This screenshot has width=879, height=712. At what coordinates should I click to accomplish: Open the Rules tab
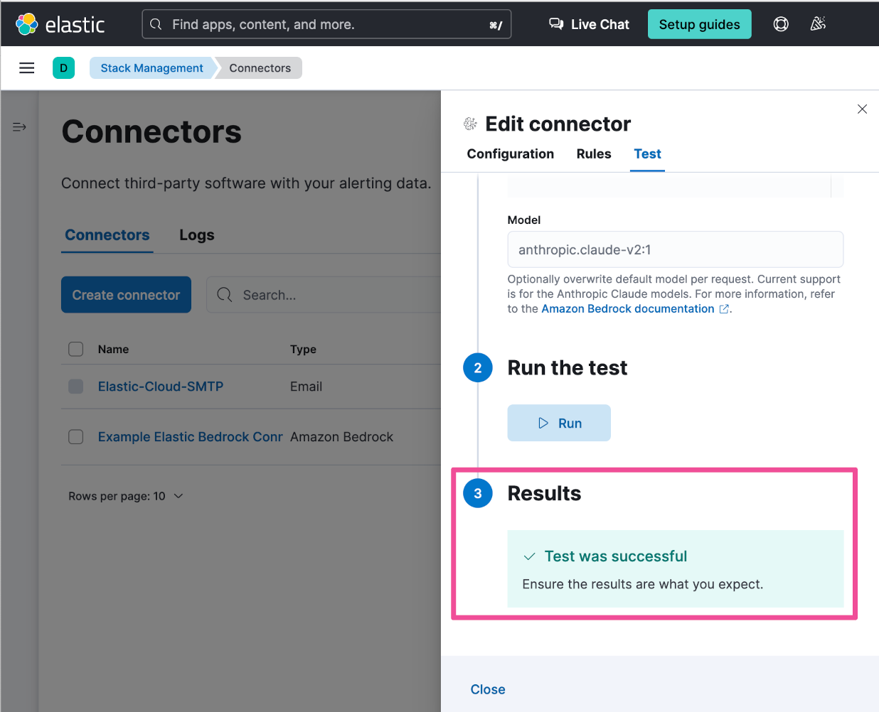593,154
